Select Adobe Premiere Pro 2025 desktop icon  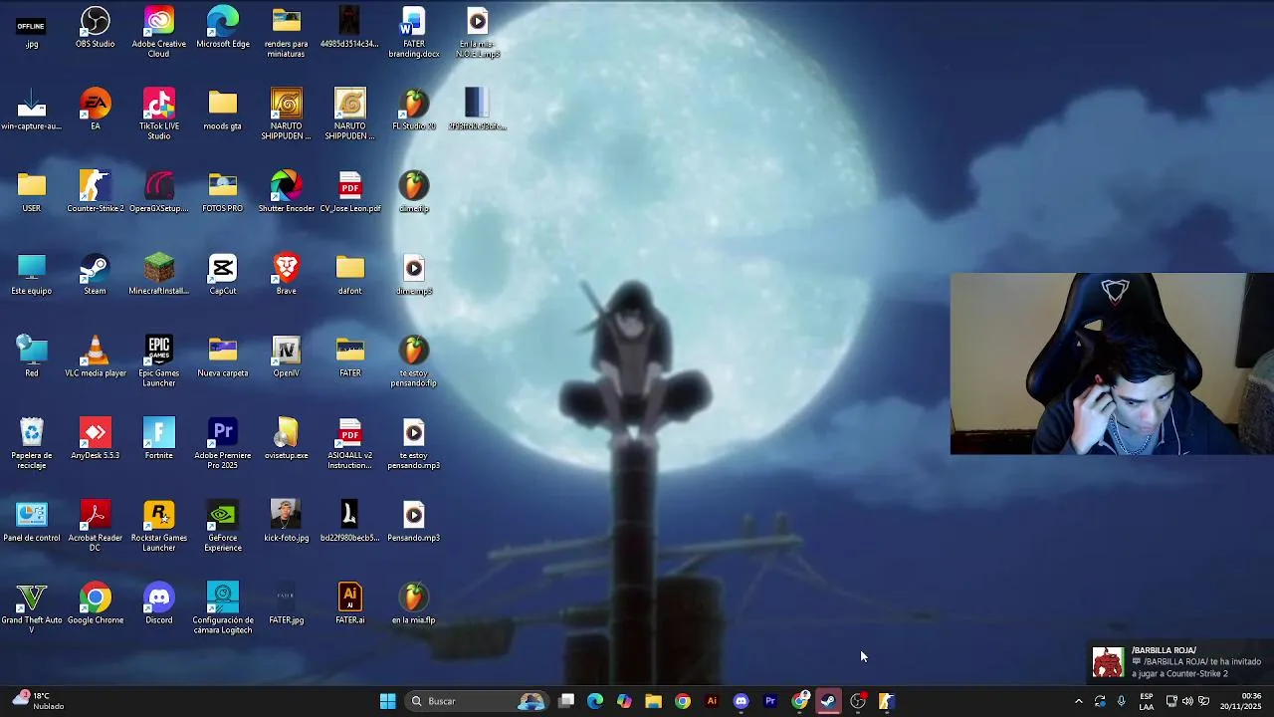[x=223, y=444]
